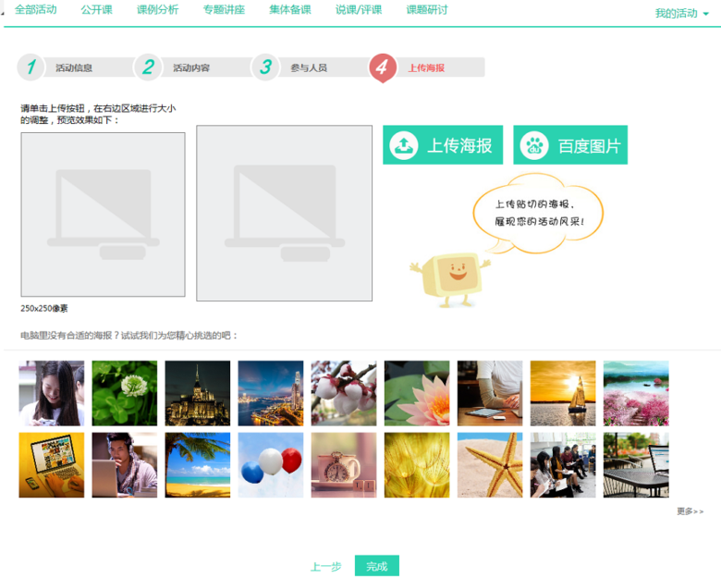721x578 pixels.
Task: Open the 课例分析 tab
Action: tap(157, 9)
